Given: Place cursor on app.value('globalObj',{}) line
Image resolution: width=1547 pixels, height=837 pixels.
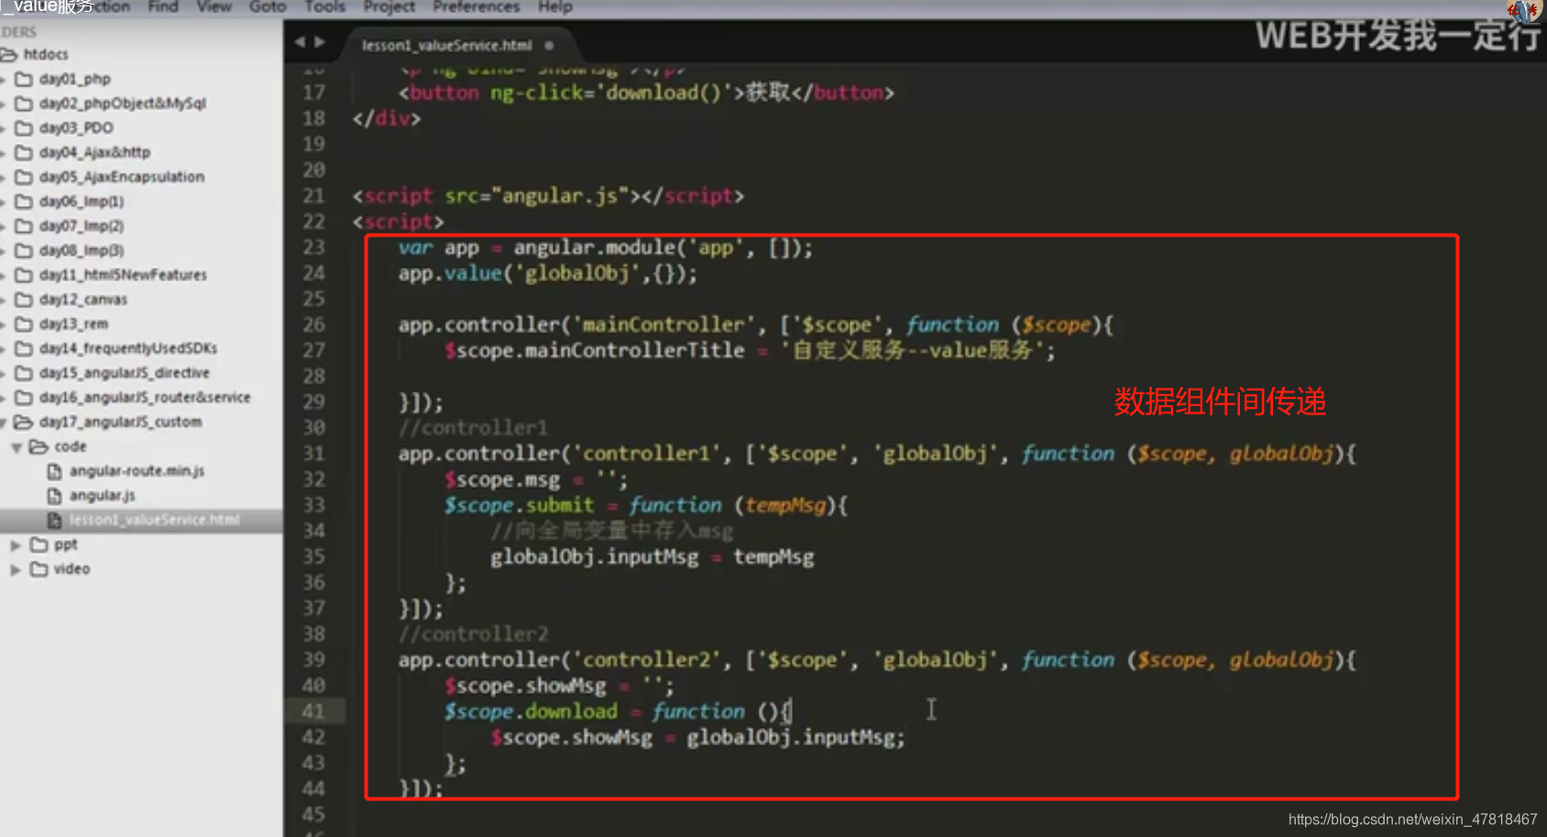Looking at the screenshot, I should click(x=547, y=274).
